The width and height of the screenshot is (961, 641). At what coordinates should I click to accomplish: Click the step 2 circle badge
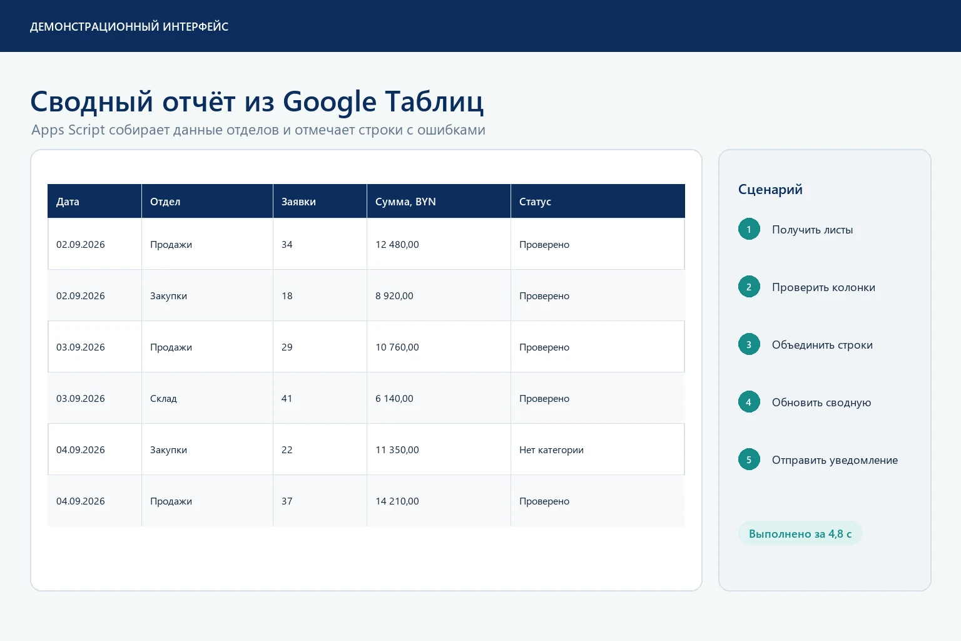pyautogui.click(x=749, y=287)
